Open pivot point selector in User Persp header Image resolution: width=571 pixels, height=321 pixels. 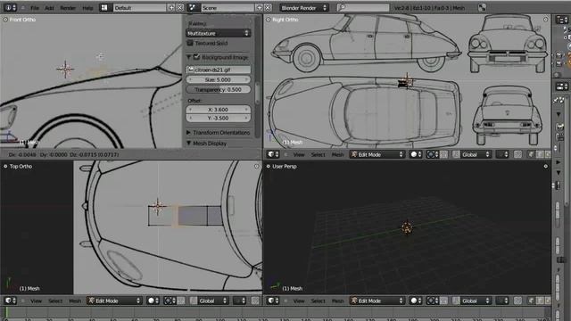pos(432,301)
